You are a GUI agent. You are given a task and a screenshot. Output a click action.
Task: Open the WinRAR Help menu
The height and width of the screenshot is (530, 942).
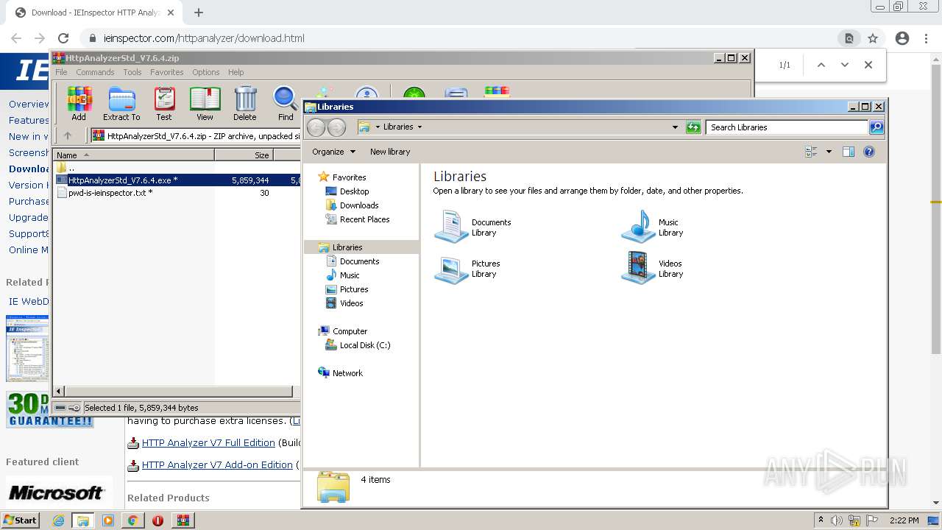(235, 72)
